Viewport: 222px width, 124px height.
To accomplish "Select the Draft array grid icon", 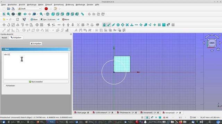I will (42, 25).
